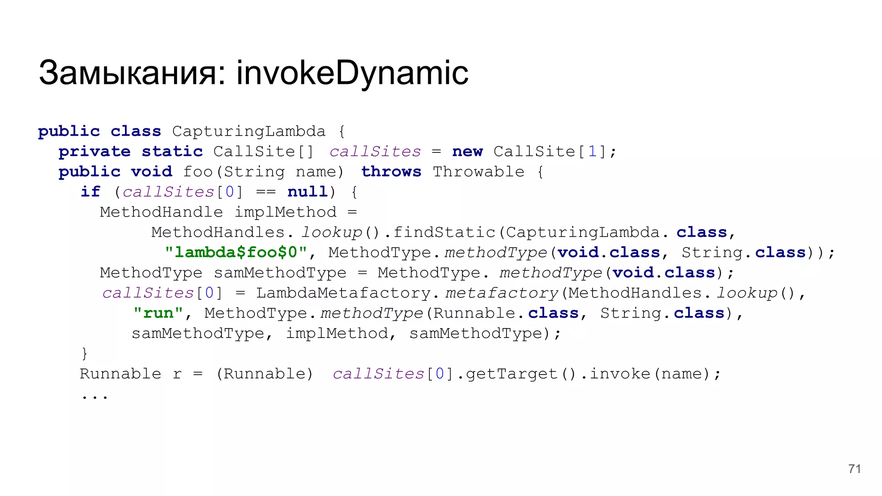Click italic 'metafactory' method name
The width and height of the screenshot is (882, 496).
(502, 293)
